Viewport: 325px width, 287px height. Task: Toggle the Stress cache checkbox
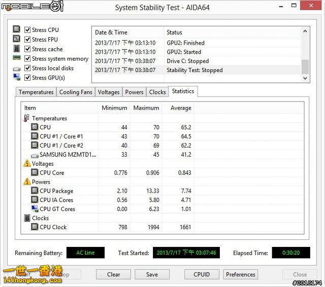[x=27, y=49]
